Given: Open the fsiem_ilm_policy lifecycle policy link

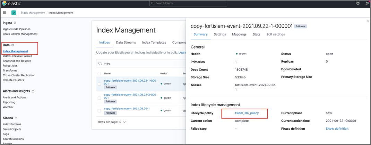Looking at the screenshot, I should (x=247, y=113).
